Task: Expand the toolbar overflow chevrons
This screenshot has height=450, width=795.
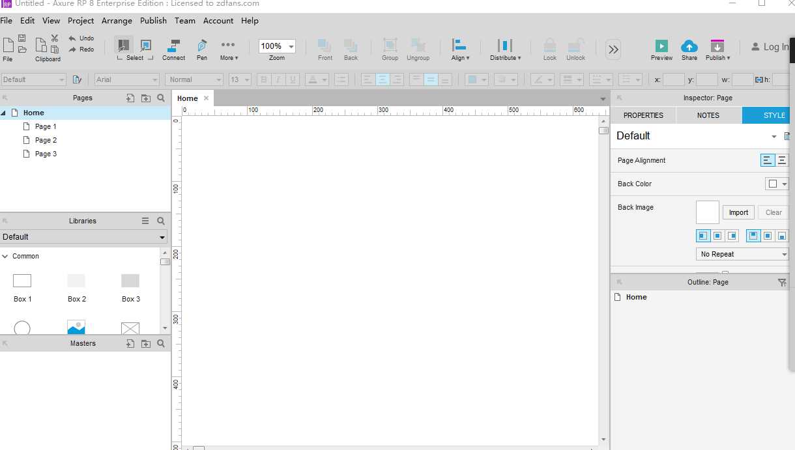Action: click(x=613, y=49)
